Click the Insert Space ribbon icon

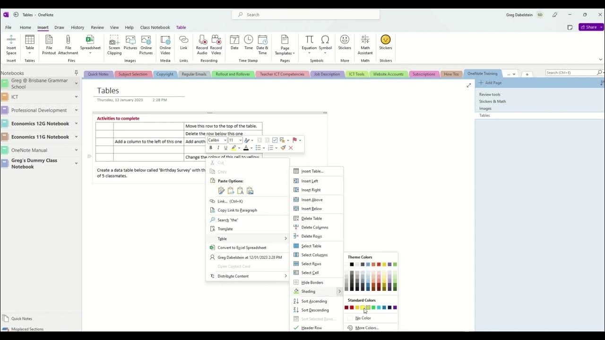pos(11,40)
